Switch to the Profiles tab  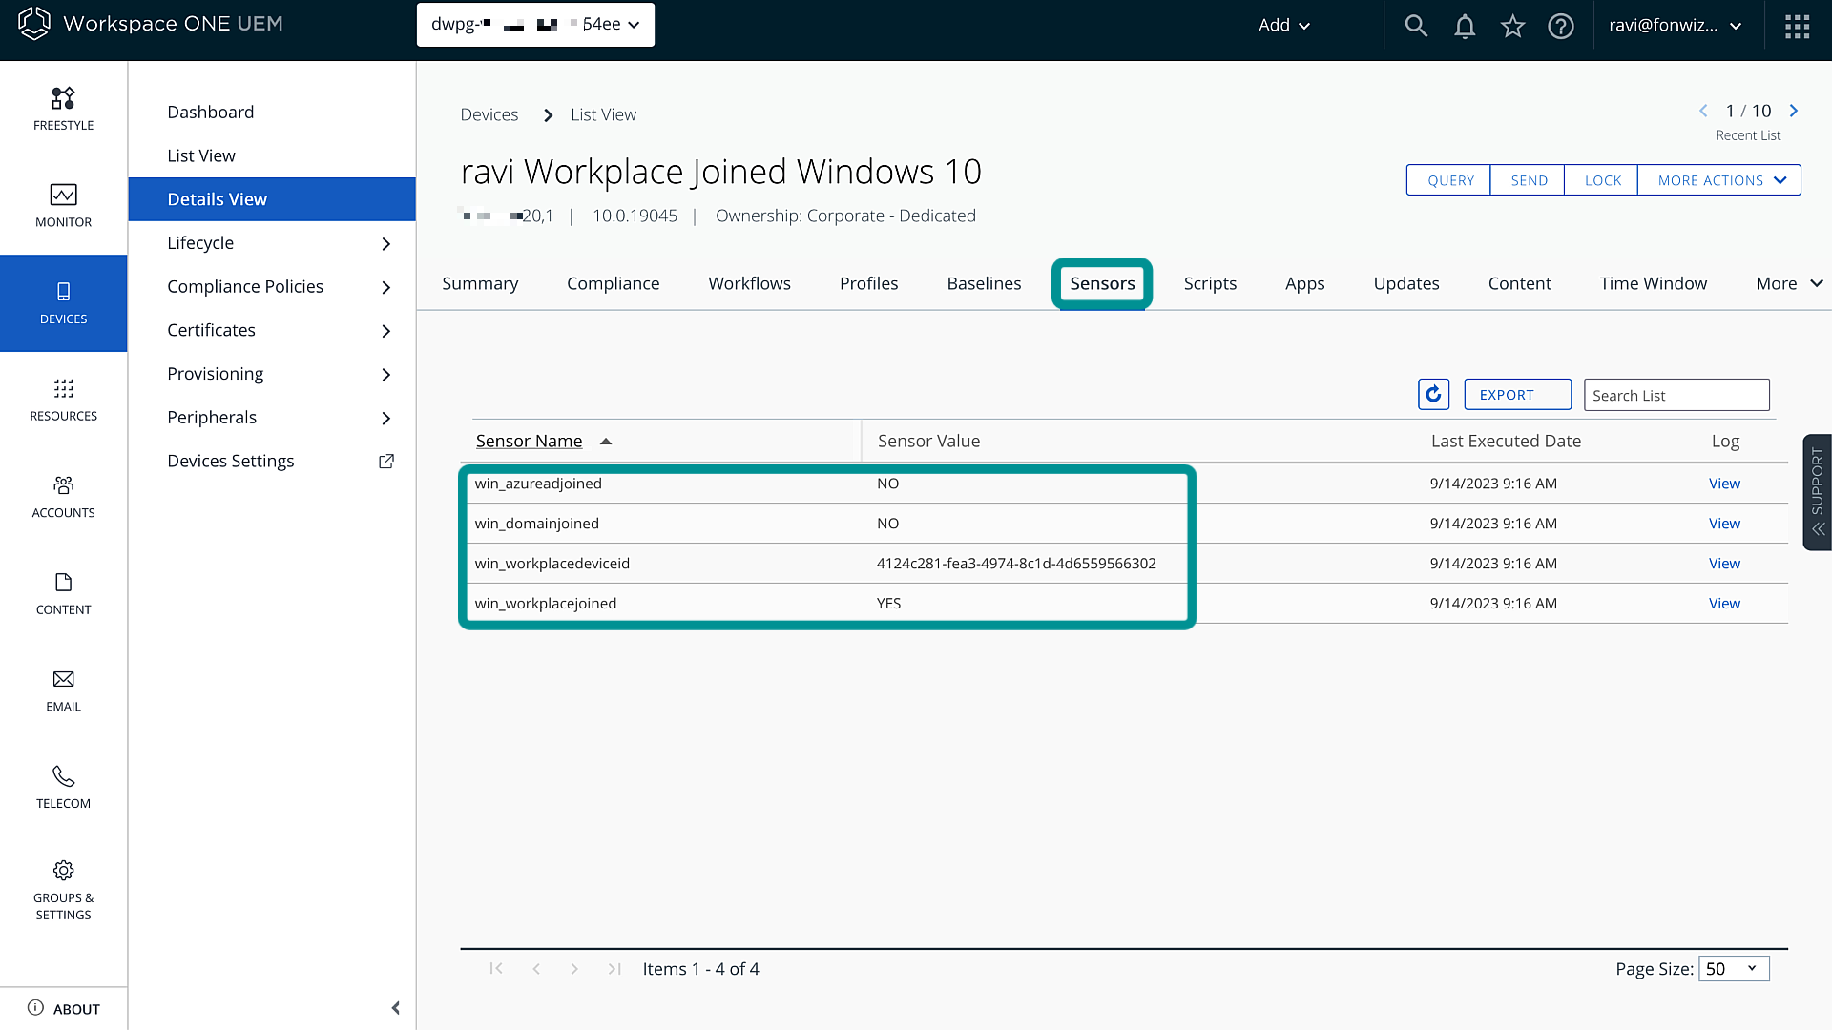click(x=868, y=283)
